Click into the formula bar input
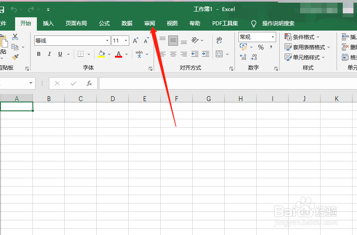 [x=228, y=83]
